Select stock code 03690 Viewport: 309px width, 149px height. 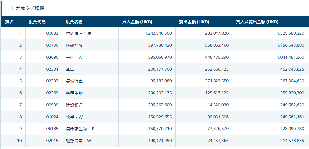pos(52,57)
